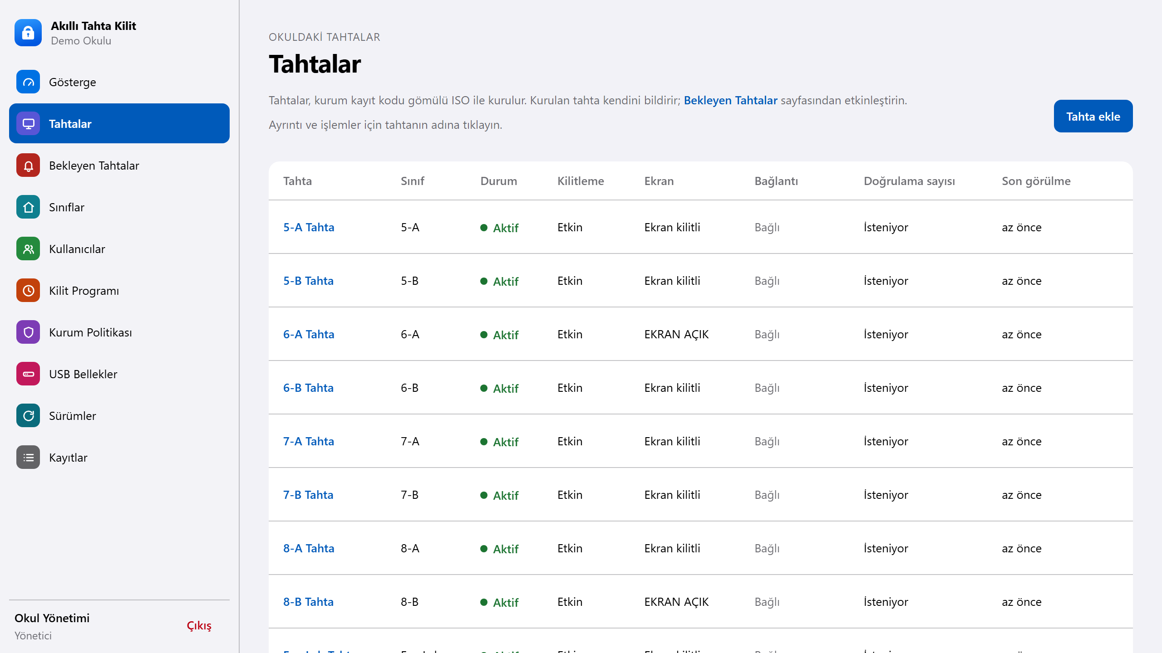Select the 8-B Tahta link
Image resolution: width=1162 pixels, height=653 pixels.
308,602
